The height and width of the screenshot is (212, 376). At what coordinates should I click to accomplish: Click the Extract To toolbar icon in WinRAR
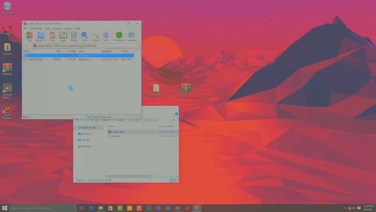pos(41,37)
